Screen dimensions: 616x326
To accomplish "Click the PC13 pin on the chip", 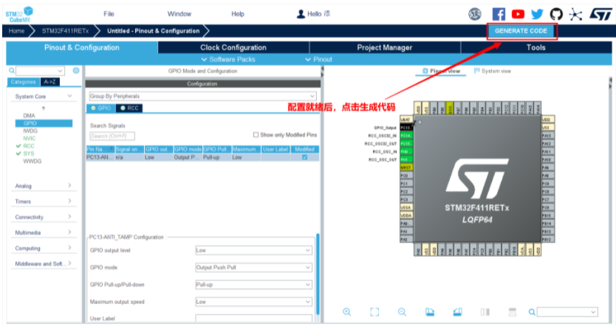I will click(x=405, y=128).
